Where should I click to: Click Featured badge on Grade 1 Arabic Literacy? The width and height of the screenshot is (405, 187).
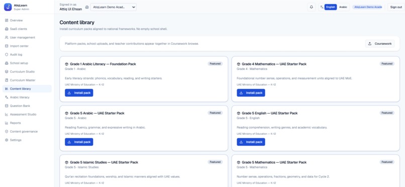point(215,63)
